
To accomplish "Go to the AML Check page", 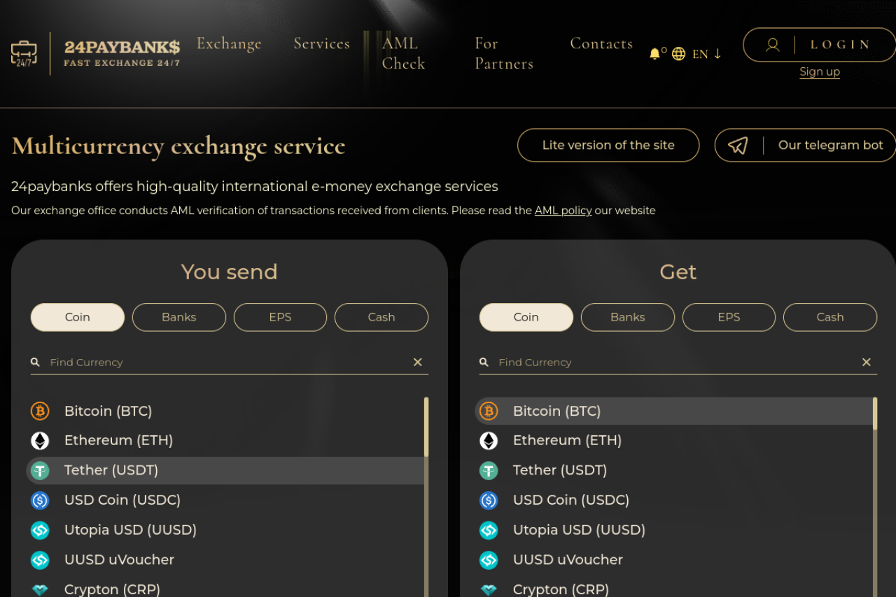I will (x=403, y=53).
